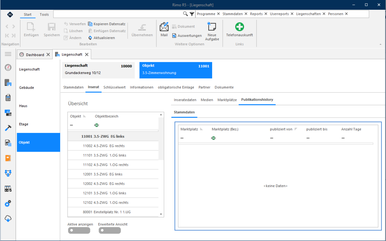The width and height of the screenshot is (386, 241).
Task: Click the cloud download icon in sidebar
Action: click(x=8, y=219)
